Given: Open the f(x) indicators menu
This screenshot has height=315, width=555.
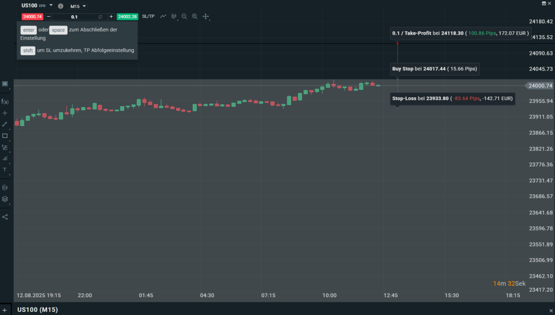Looking at the screenshot, I should tap(5, 101).
